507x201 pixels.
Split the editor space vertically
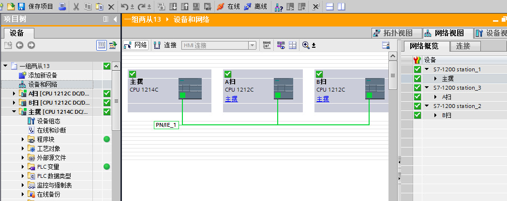coord(342,6)
